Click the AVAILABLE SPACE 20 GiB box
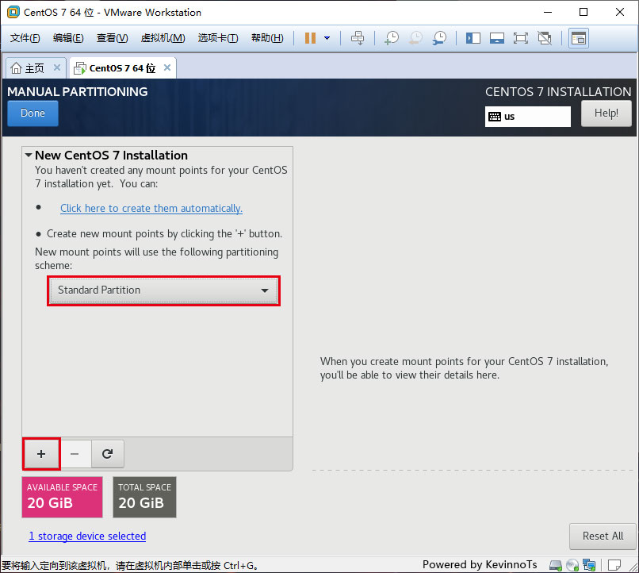The width and height of the screenshot is (639, 573). tap(62, 497)
